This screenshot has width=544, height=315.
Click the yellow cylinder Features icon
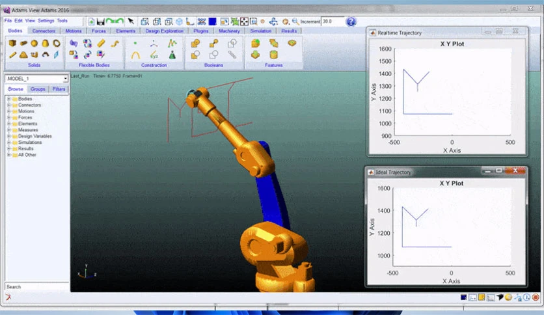[x=273, y=55]
